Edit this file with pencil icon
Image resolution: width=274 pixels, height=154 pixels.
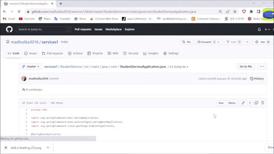[x=243, y=103]
